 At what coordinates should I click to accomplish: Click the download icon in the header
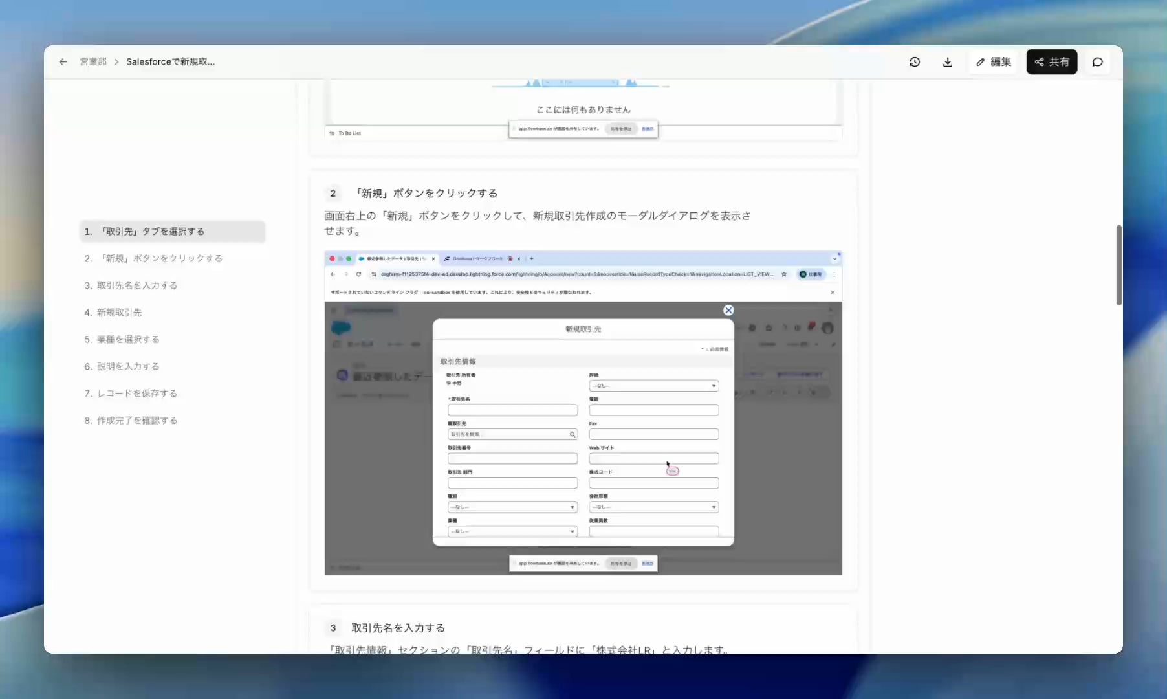tap(948, 62)
